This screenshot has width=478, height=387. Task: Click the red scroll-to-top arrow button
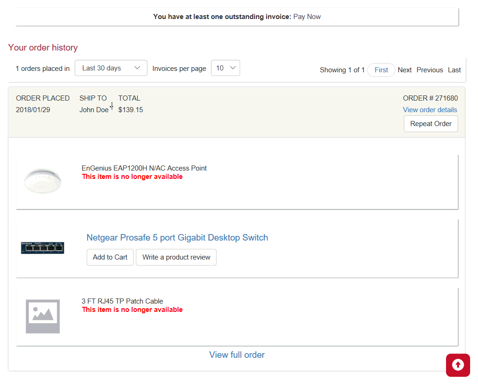click(x=458, y=365)
